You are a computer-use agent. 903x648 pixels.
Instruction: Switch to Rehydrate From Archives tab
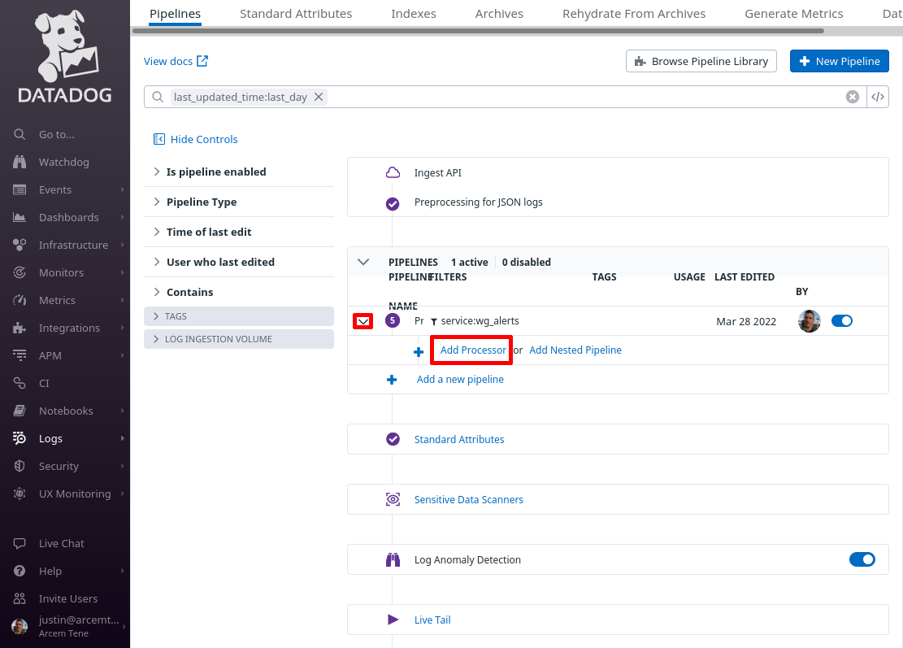(634, 13)
